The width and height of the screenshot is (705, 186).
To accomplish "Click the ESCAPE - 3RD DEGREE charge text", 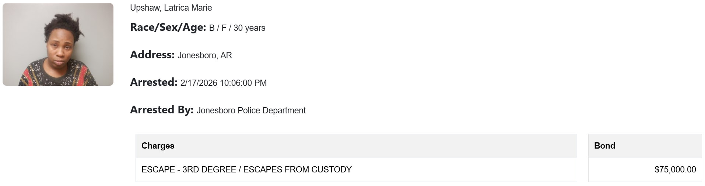I will 189,170.
